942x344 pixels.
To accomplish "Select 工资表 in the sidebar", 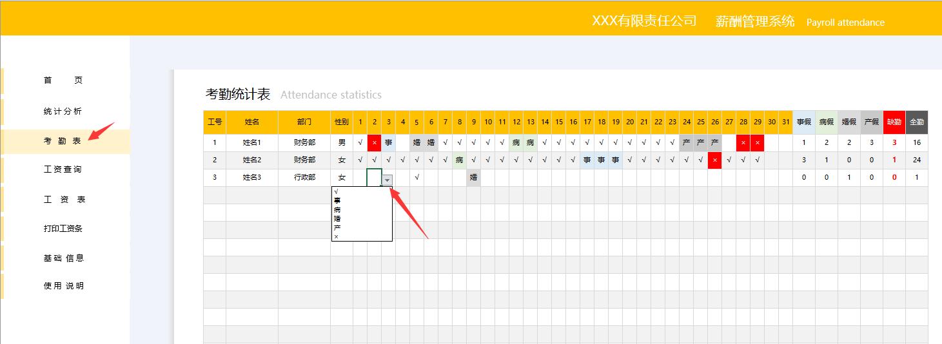I will tap(63, 200).
